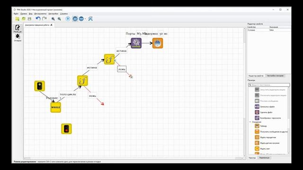The width and height of the screenshot is (303, 170).
Task: Click the green open project icon
Action: [23, 19]
